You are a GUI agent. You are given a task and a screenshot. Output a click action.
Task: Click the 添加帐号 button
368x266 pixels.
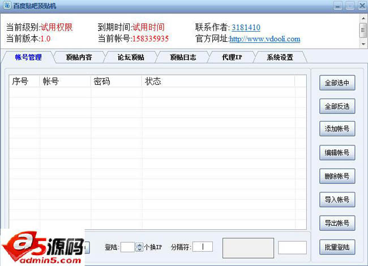(337, 129)
